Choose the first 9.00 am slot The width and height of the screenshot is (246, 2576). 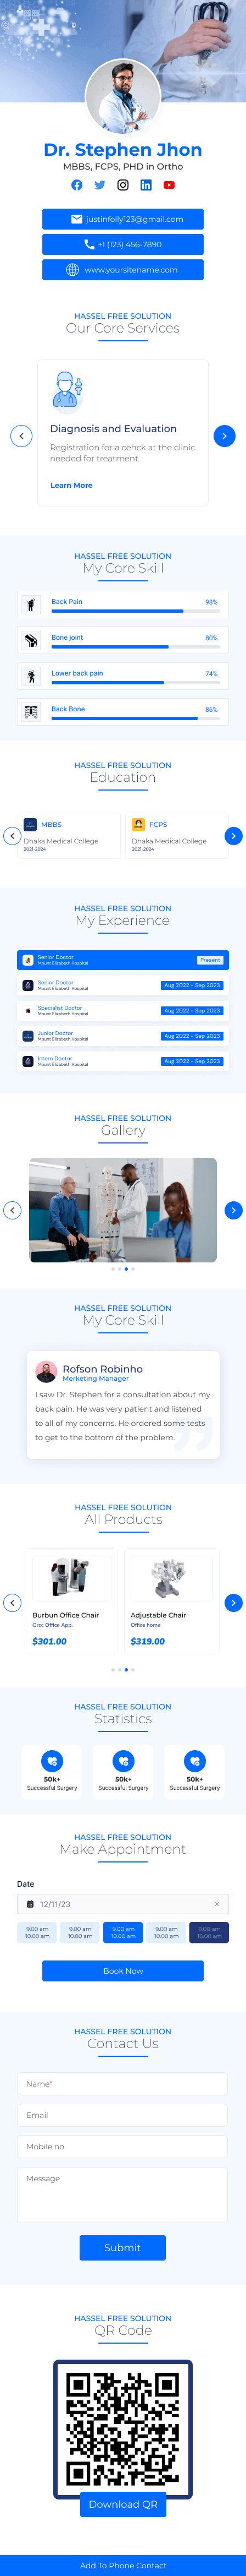pos(37,1932)
